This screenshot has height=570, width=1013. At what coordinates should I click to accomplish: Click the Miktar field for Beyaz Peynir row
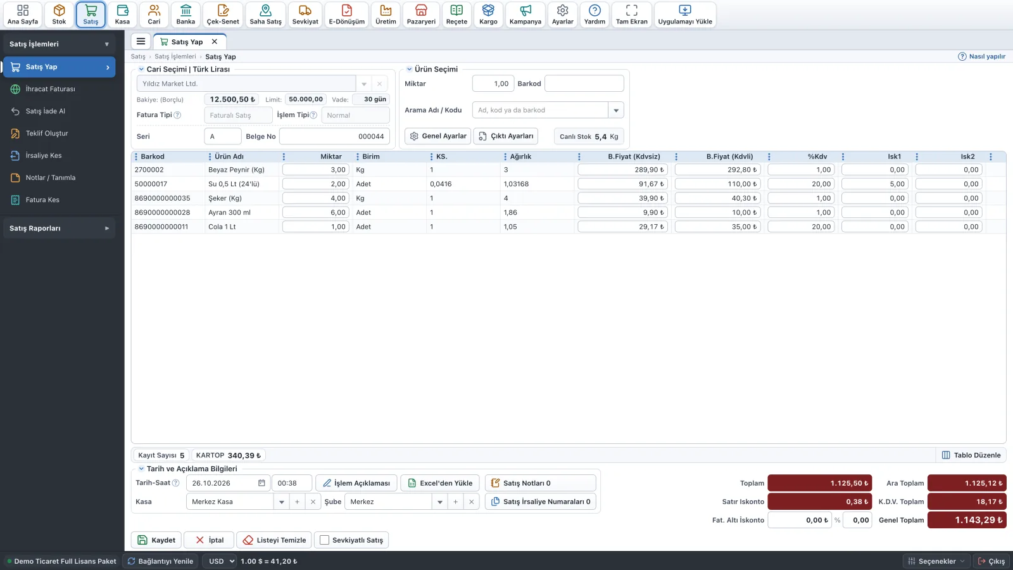point(315,170)
